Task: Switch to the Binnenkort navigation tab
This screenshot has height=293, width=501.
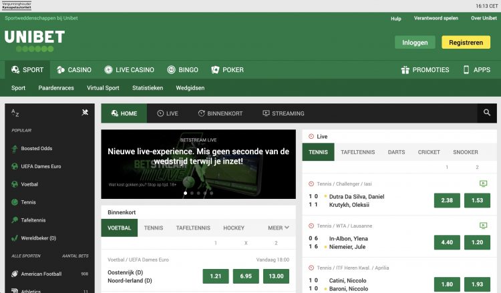Action: coord(220,113)
